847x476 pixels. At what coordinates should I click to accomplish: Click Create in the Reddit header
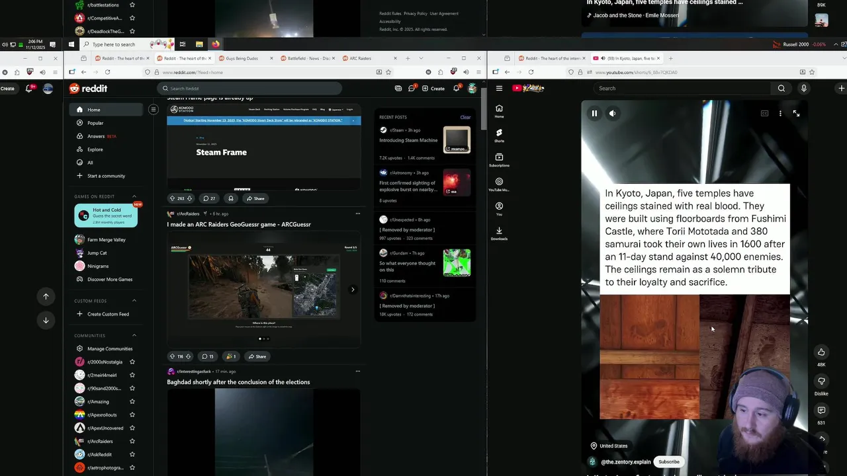pos(433,89)
